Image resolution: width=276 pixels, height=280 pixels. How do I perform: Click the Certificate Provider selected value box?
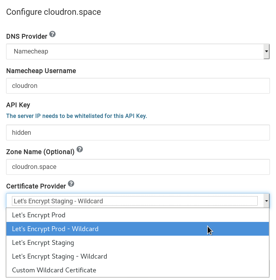135,201
